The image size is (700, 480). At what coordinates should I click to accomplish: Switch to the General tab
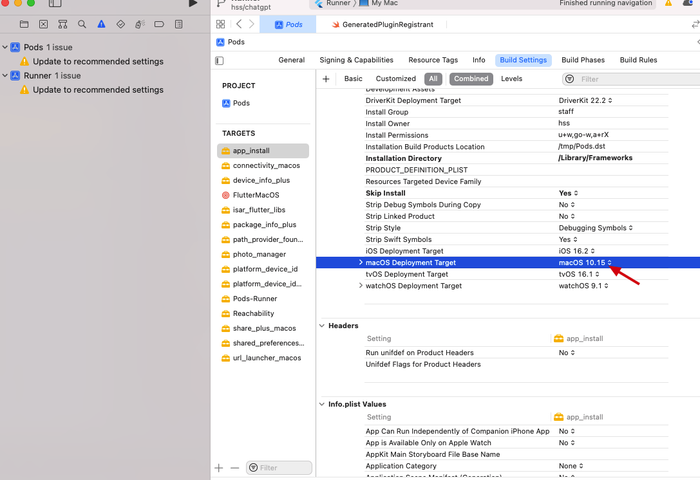click(x=292, y=60)
